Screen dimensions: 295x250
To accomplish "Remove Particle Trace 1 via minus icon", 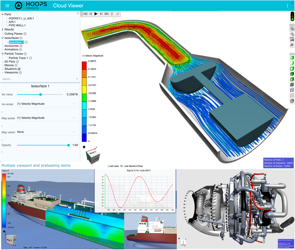I will [x=30, y=58].
